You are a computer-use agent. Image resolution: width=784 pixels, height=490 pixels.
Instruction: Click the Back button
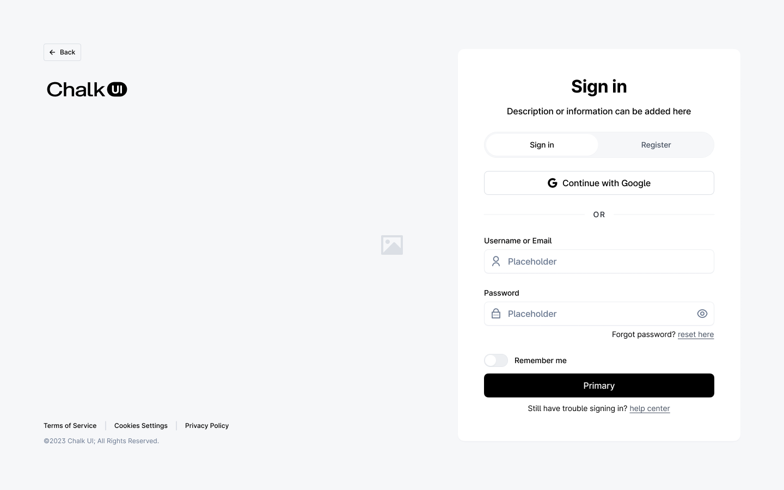[62, 52]
